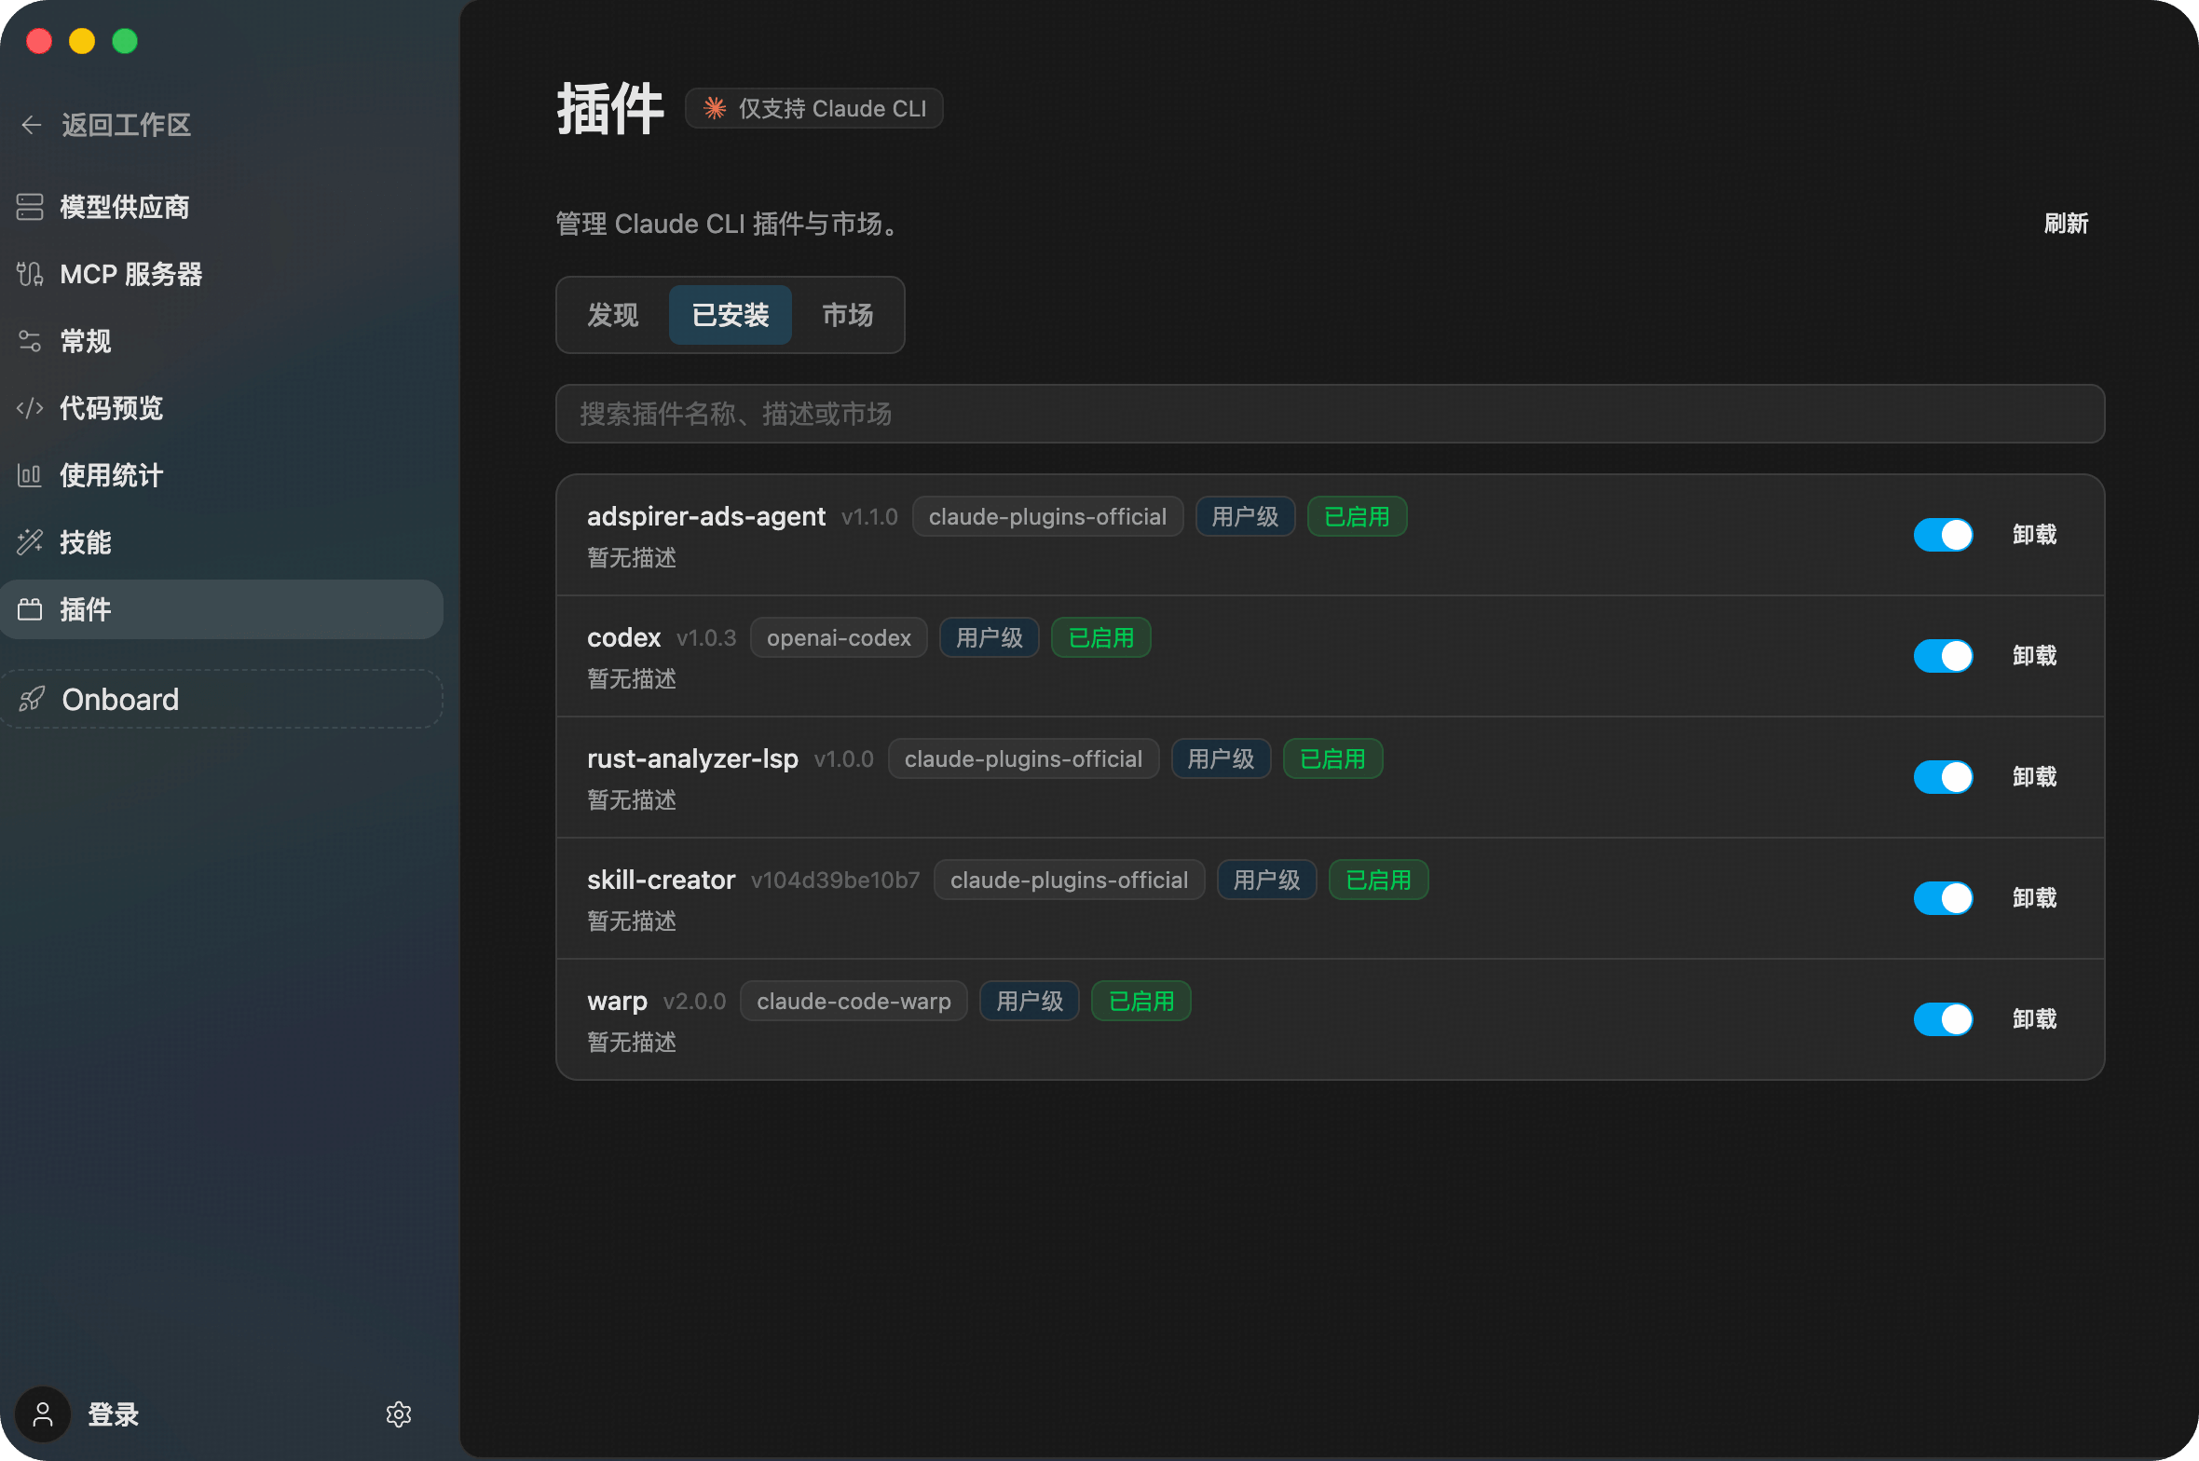
Task: Open the 代码预览 section
Action: [x=111, y=408]
